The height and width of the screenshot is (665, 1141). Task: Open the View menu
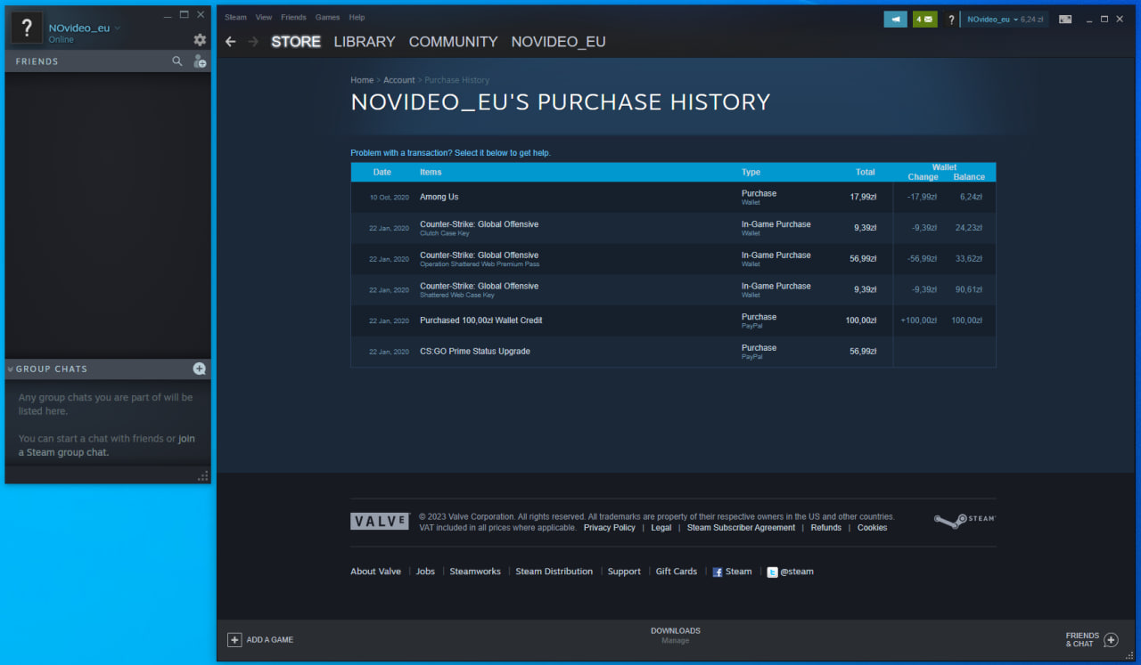click(264, 17)
